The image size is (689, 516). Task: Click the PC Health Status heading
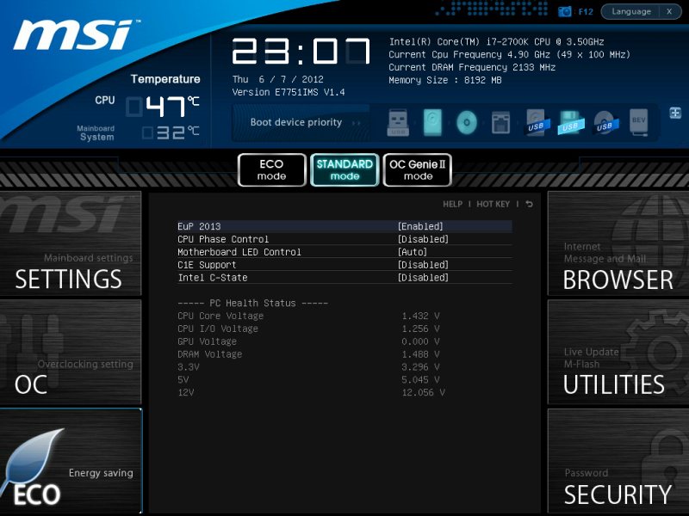(252, 304)
